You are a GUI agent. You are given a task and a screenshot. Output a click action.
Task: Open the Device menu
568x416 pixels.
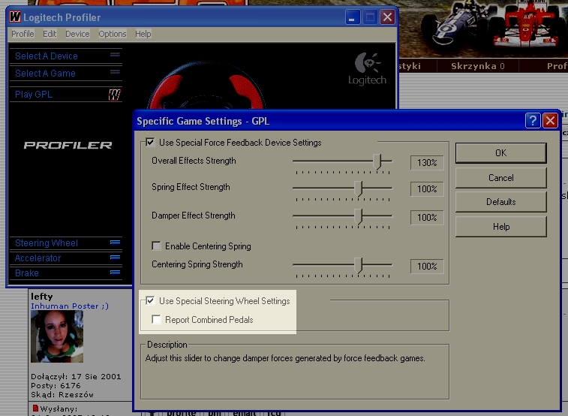tap(77, 34)
